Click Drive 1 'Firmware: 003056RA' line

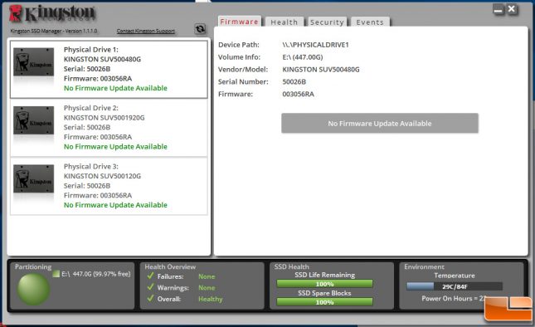pyautogui.click(x=98, y=79)
